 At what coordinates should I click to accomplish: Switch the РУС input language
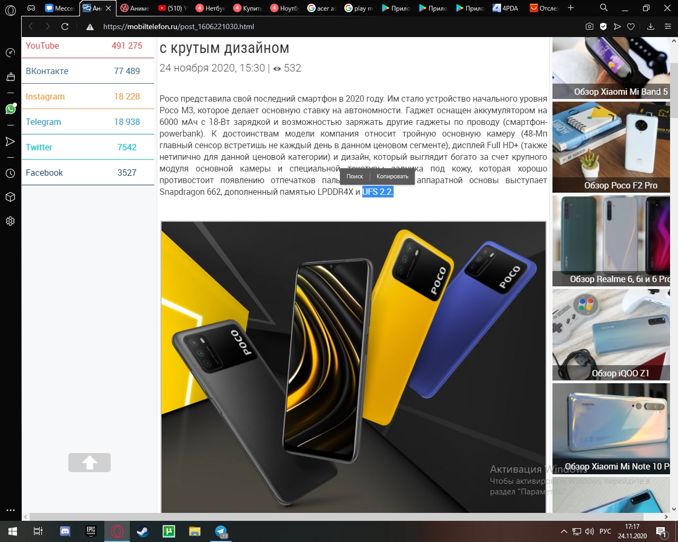tap(605, 531)
